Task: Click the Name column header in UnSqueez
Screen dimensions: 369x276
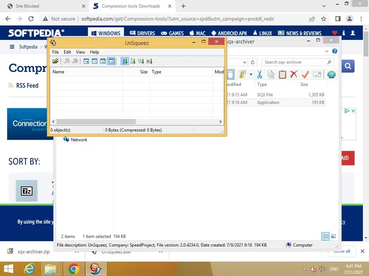Action: coord(86,72)
